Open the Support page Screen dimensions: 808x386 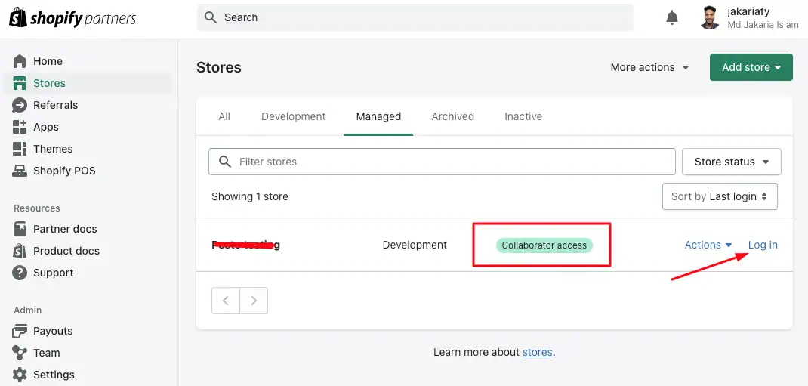pos(54,273)
